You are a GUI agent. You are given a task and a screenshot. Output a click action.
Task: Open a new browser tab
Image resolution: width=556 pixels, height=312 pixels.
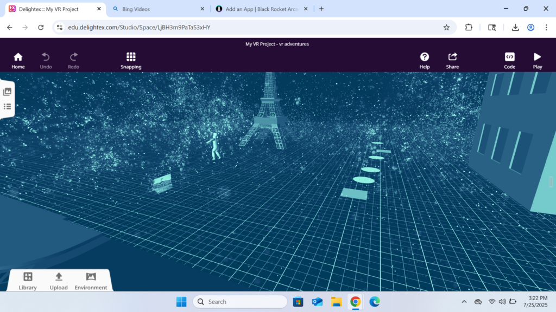(321, 9)
